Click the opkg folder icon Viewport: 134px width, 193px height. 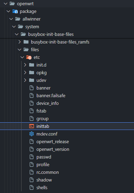32,72
